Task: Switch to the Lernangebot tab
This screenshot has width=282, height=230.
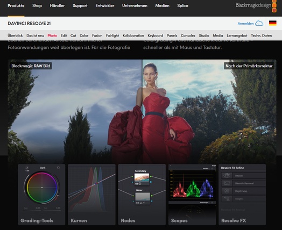Action: [x=237, y=35]
